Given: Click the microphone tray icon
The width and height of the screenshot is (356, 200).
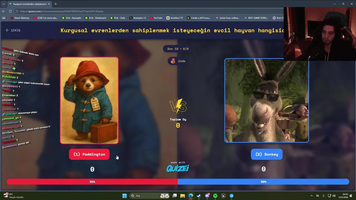Looking at the screenshot, I should click(323, 196).
